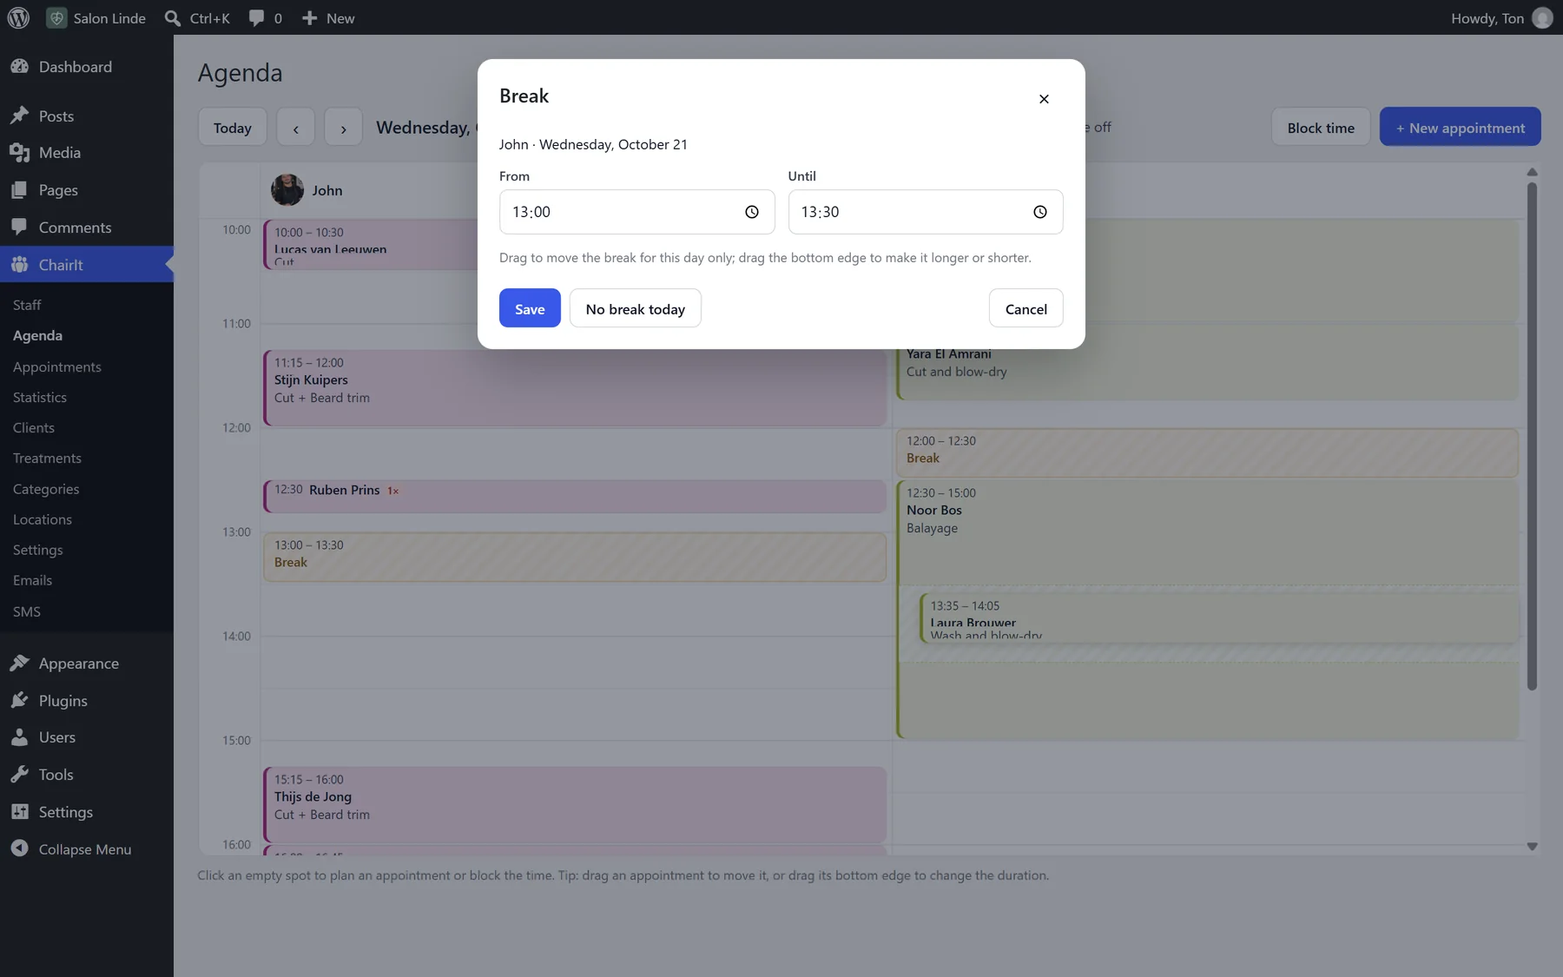The height and width of the screenshot is (977, 1563).
Task: Open Appearance in the sidebar
Action: click(87, 663)
